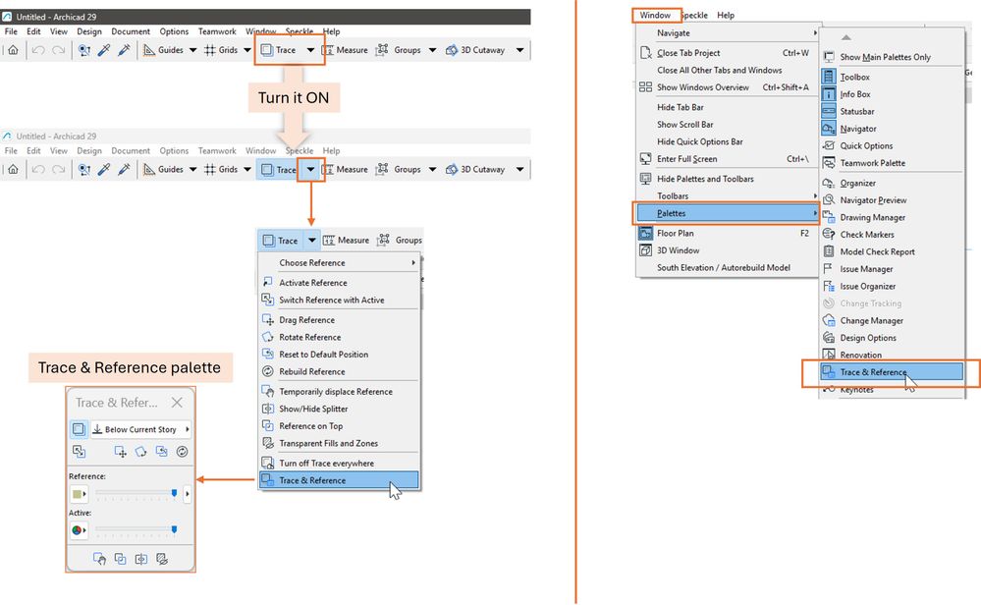Click Switch Reference with Active icon in the palette

point(79,451)
